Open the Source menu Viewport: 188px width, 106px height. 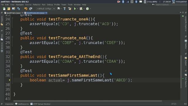28,5
